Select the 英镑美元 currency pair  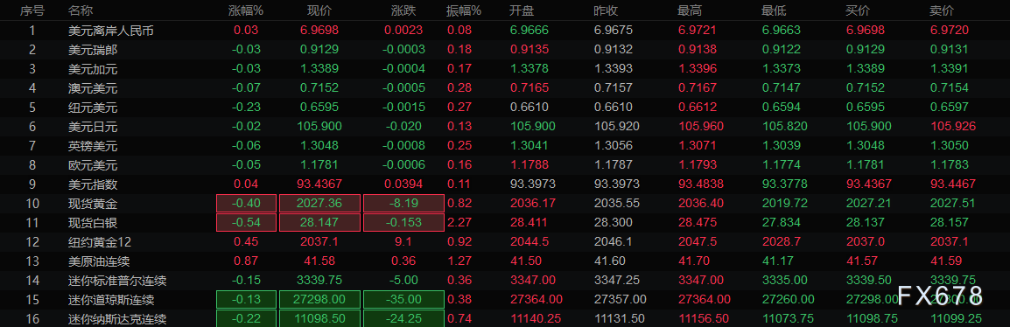coord(92,146)
